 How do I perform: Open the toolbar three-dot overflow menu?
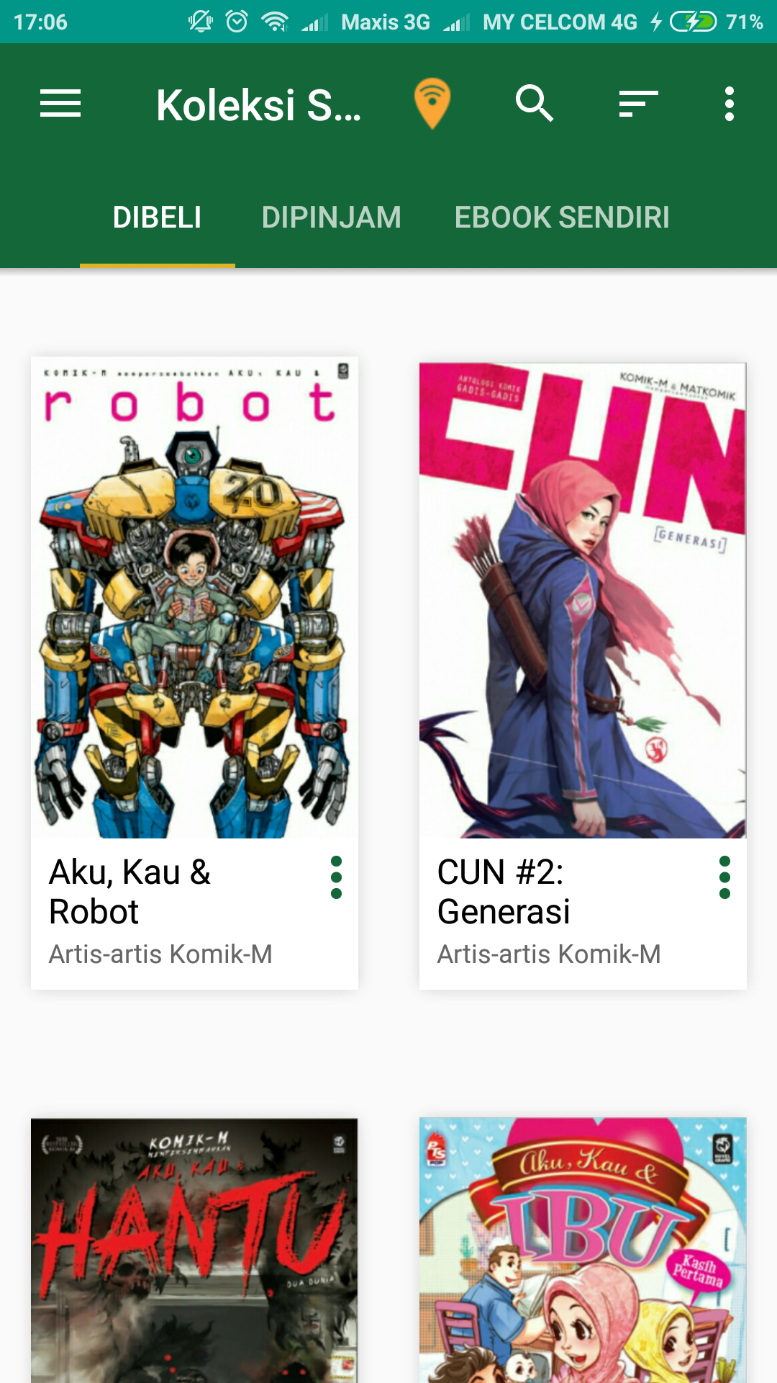tap(730, 104)
